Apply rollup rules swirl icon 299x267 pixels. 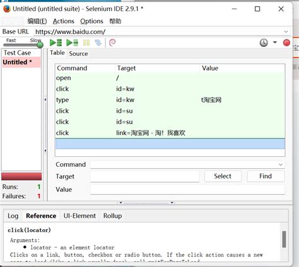point(112,43)
